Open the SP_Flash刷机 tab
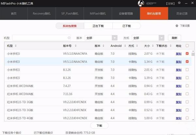Screen dimensions: 196x135 (70, 13)
